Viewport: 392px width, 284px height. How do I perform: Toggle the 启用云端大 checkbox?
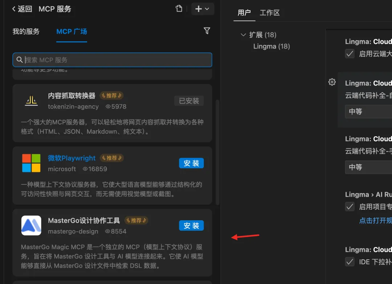(x=350, y=54)
